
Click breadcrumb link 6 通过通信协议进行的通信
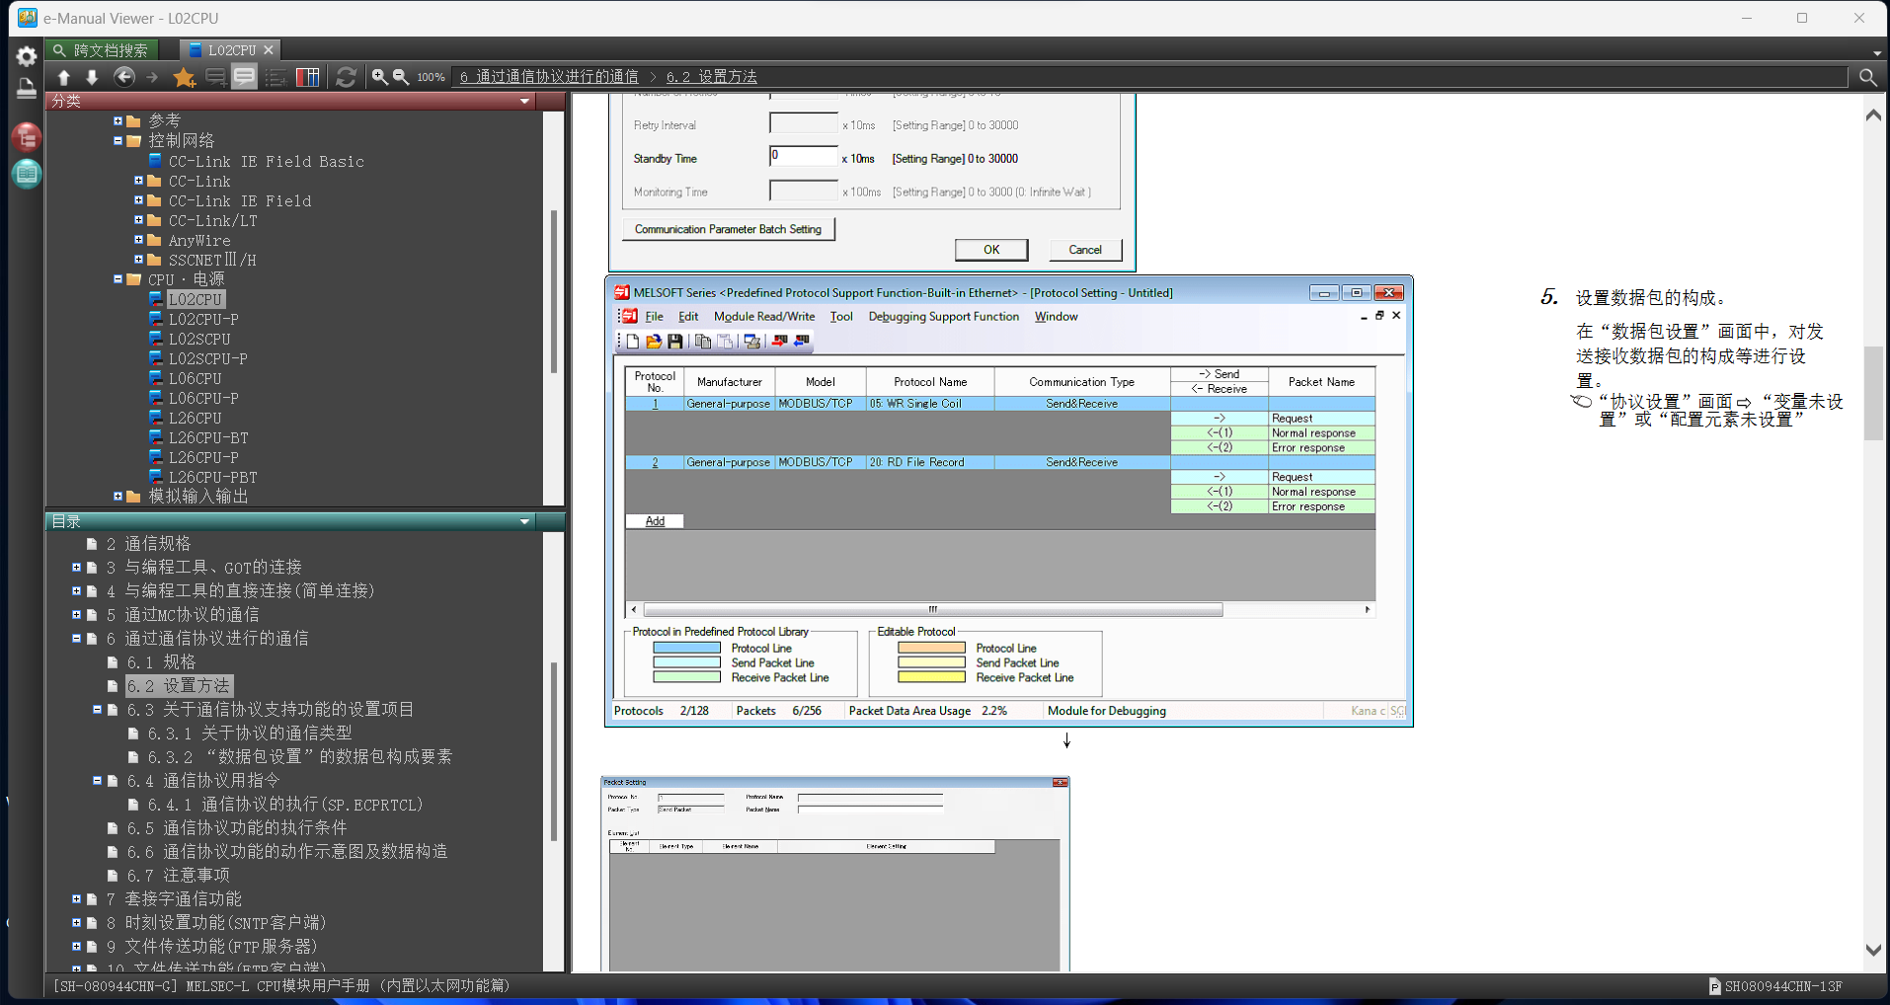pos(549,77)
